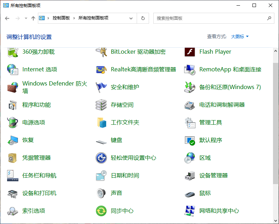
Task: Open the 鼠标 mouse icon
Action: pyautogui.click(x=190, y=193)
